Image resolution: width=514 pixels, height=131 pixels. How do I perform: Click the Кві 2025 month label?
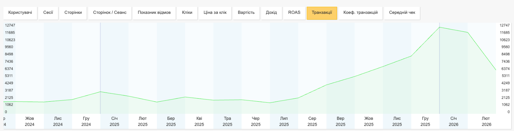pyautogui.click(x=199, y=122)
